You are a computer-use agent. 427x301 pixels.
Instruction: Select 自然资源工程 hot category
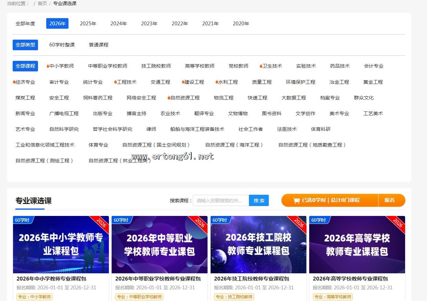coord(185,98)
